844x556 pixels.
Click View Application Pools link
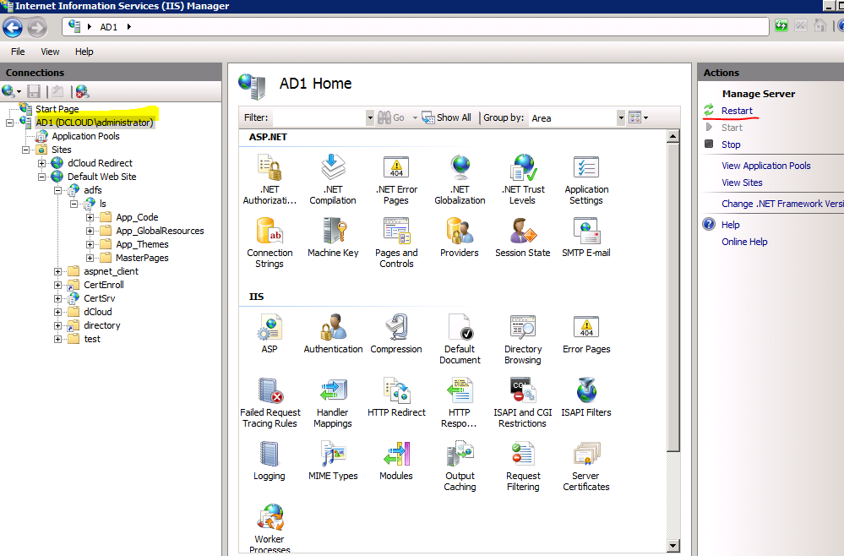[766, 166]
